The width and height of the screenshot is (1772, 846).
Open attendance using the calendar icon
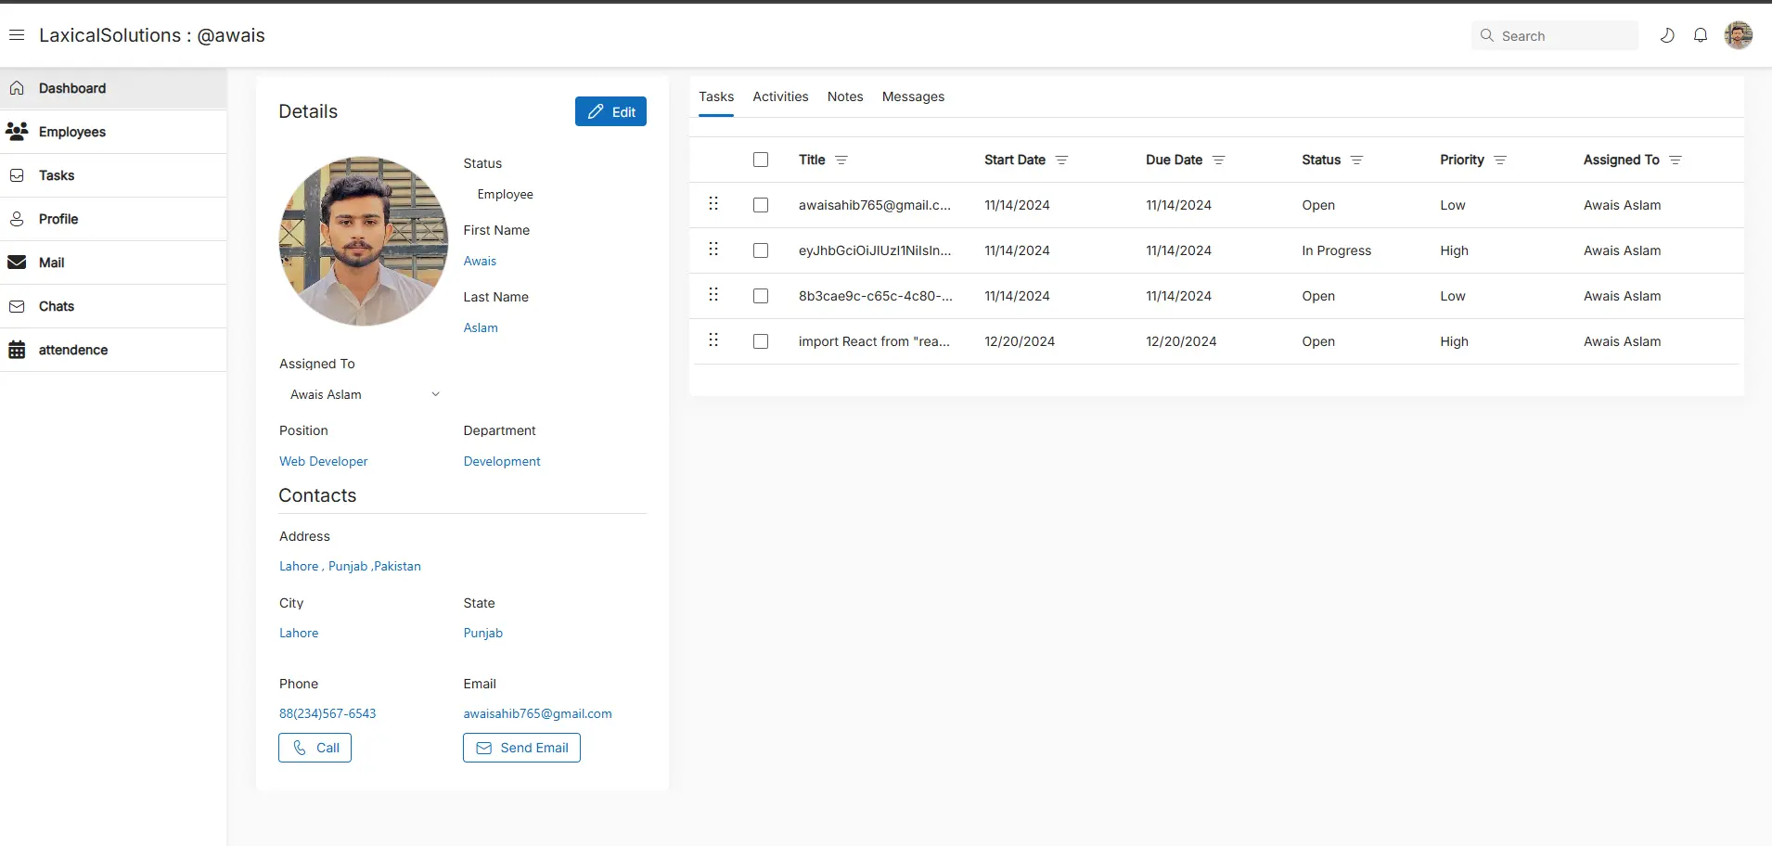[17, 350]
